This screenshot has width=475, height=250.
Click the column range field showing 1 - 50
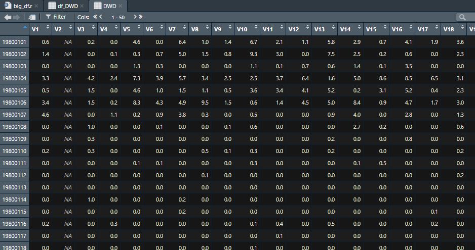[118, 17]
